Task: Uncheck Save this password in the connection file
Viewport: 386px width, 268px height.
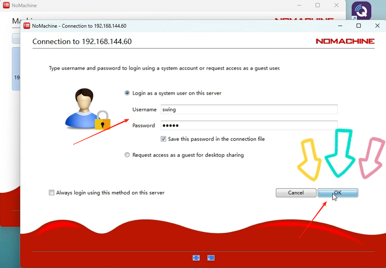Action: click(164, 139)
